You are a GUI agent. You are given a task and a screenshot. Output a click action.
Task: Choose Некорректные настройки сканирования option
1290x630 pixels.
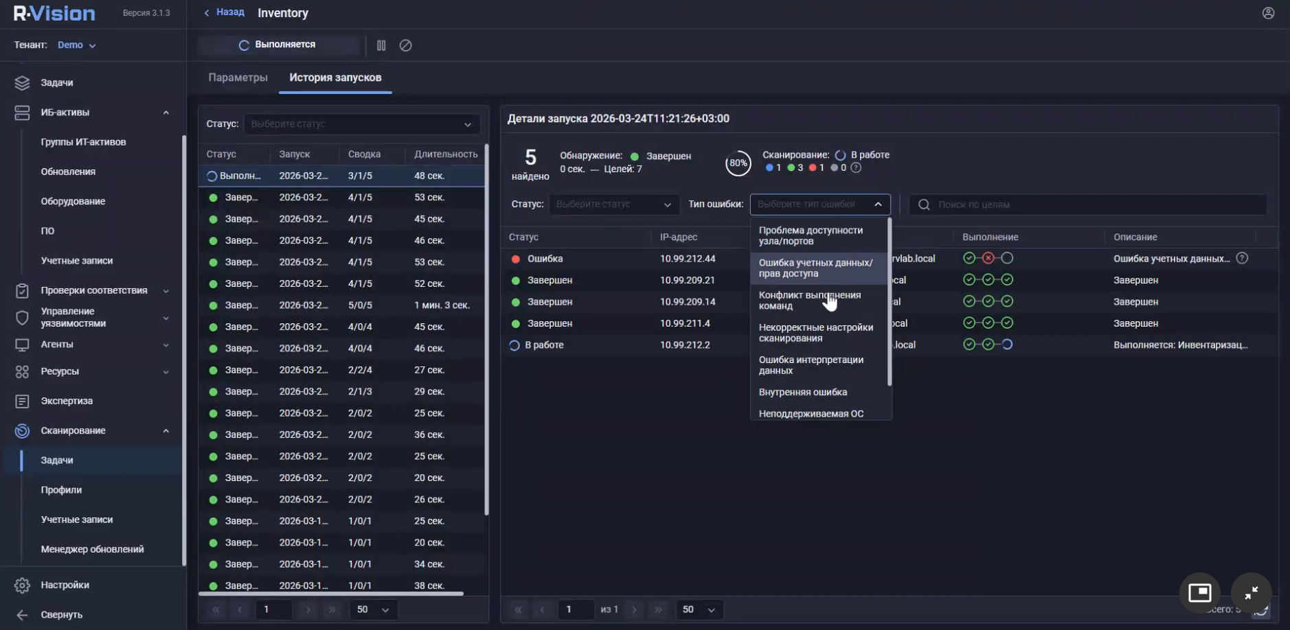tap(815, 333)
